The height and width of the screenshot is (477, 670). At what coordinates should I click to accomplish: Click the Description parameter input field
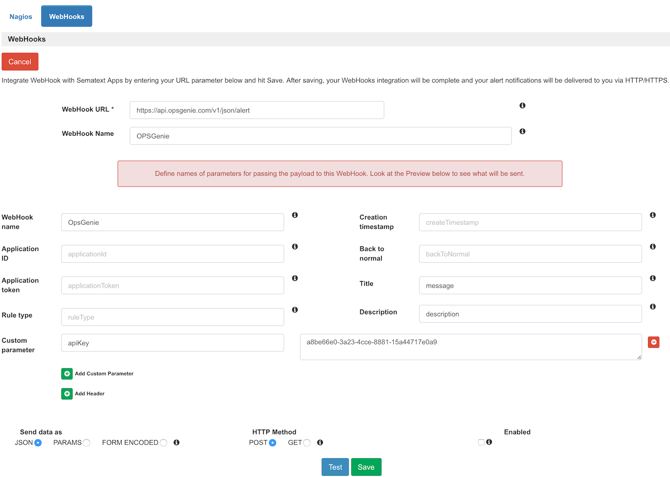(530, 314)
